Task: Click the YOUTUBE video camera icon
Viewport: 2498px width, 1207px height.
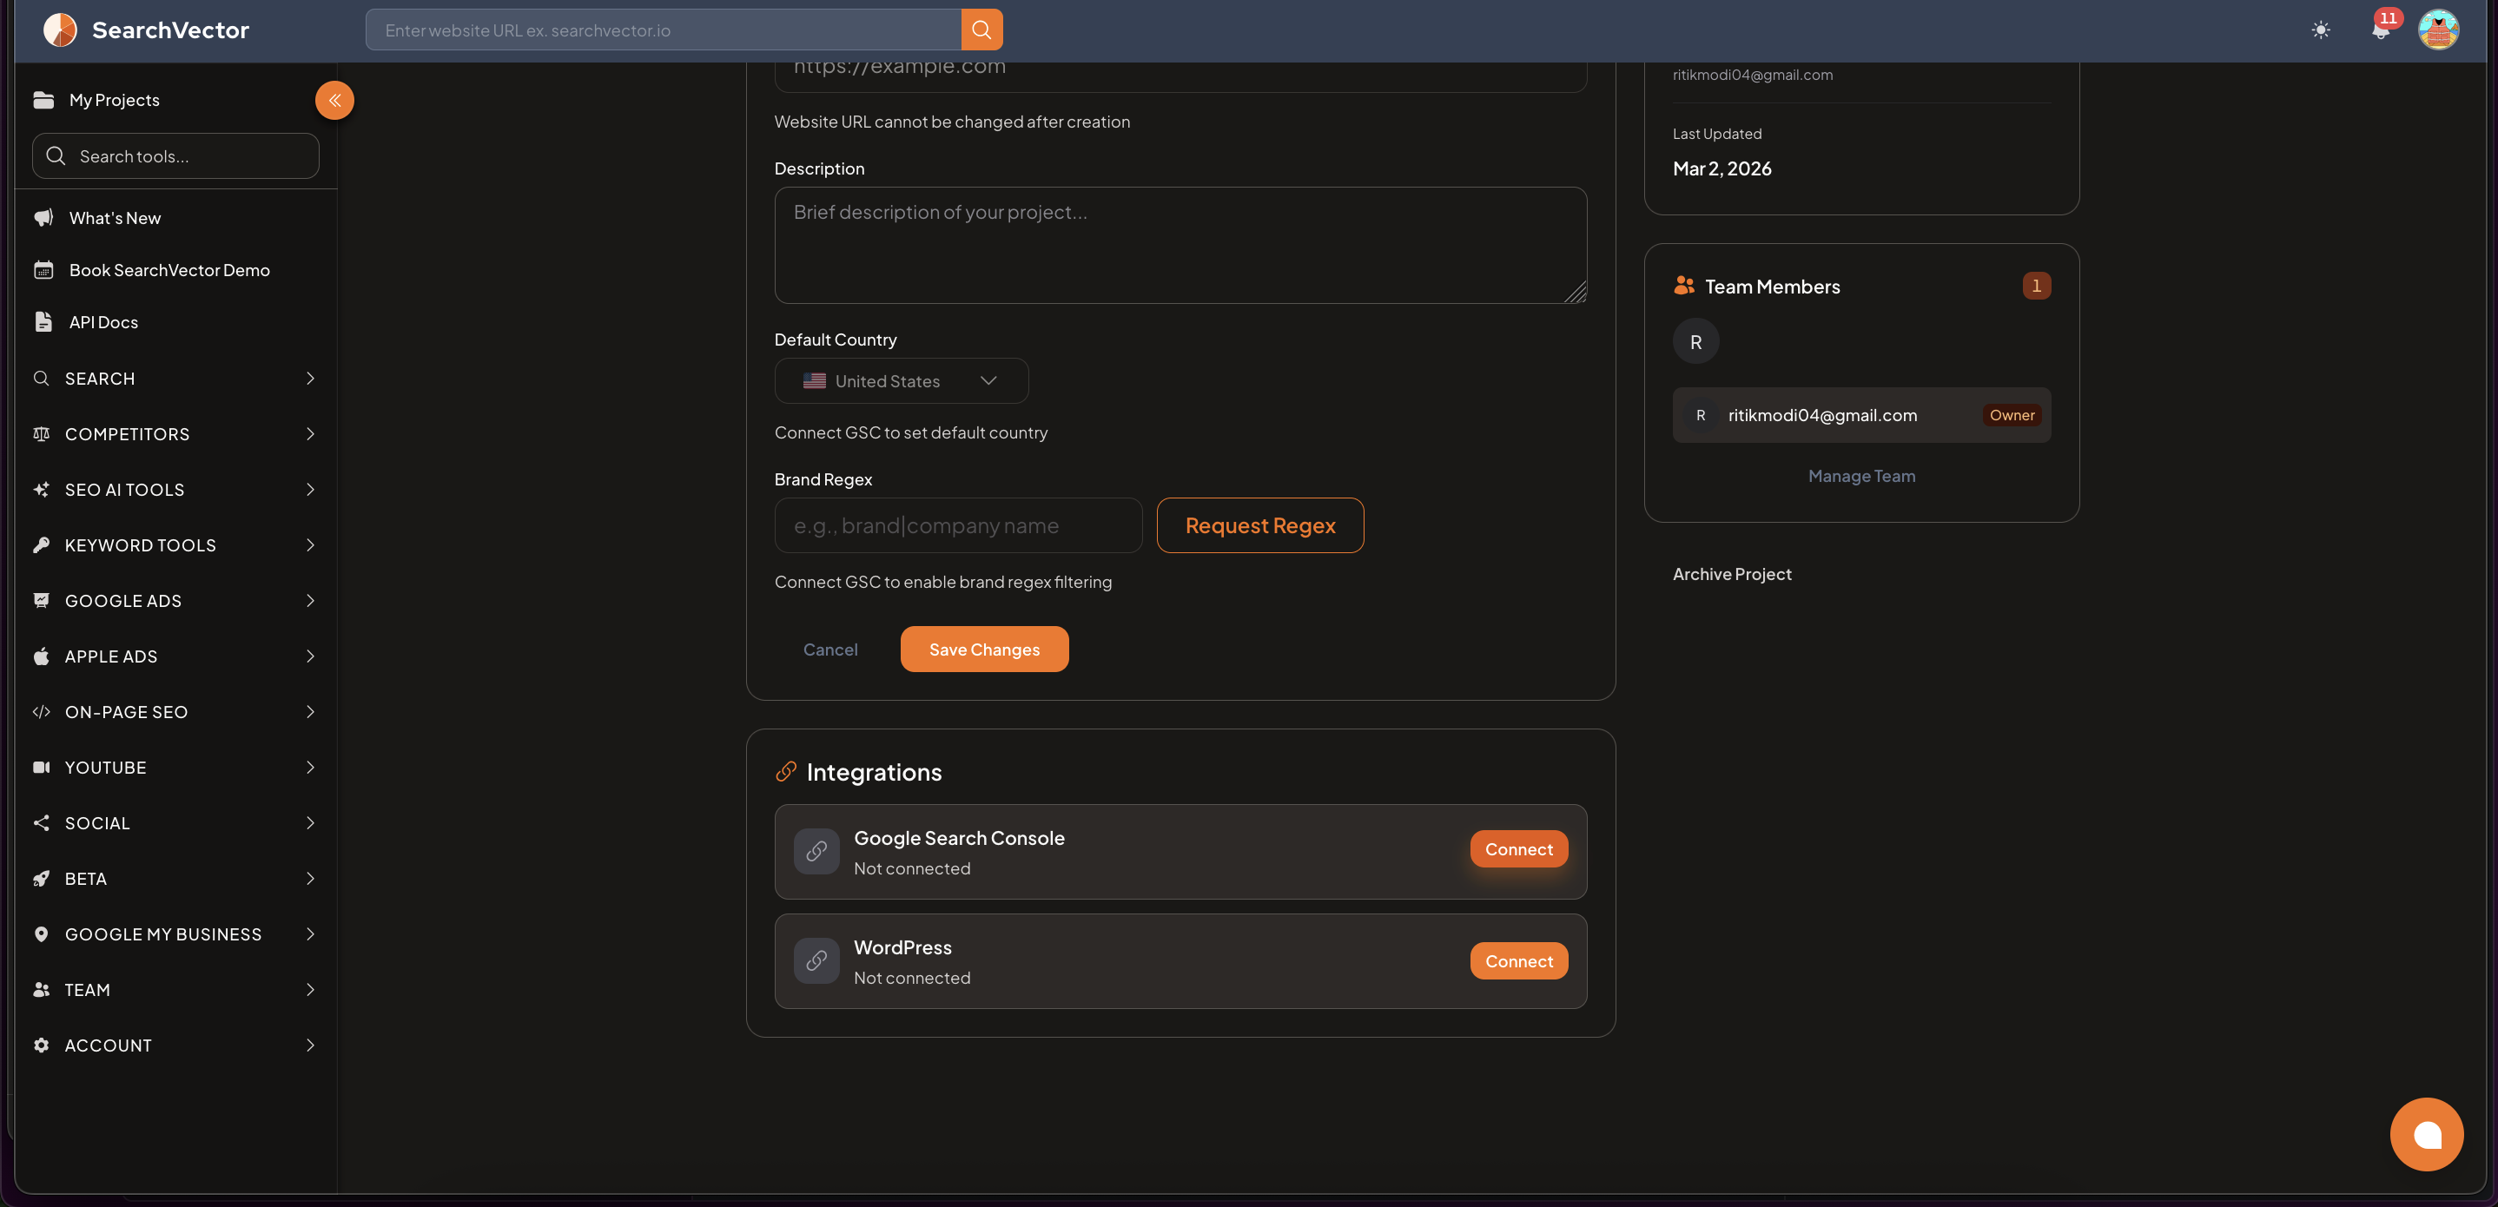Action: coord(42,768)
